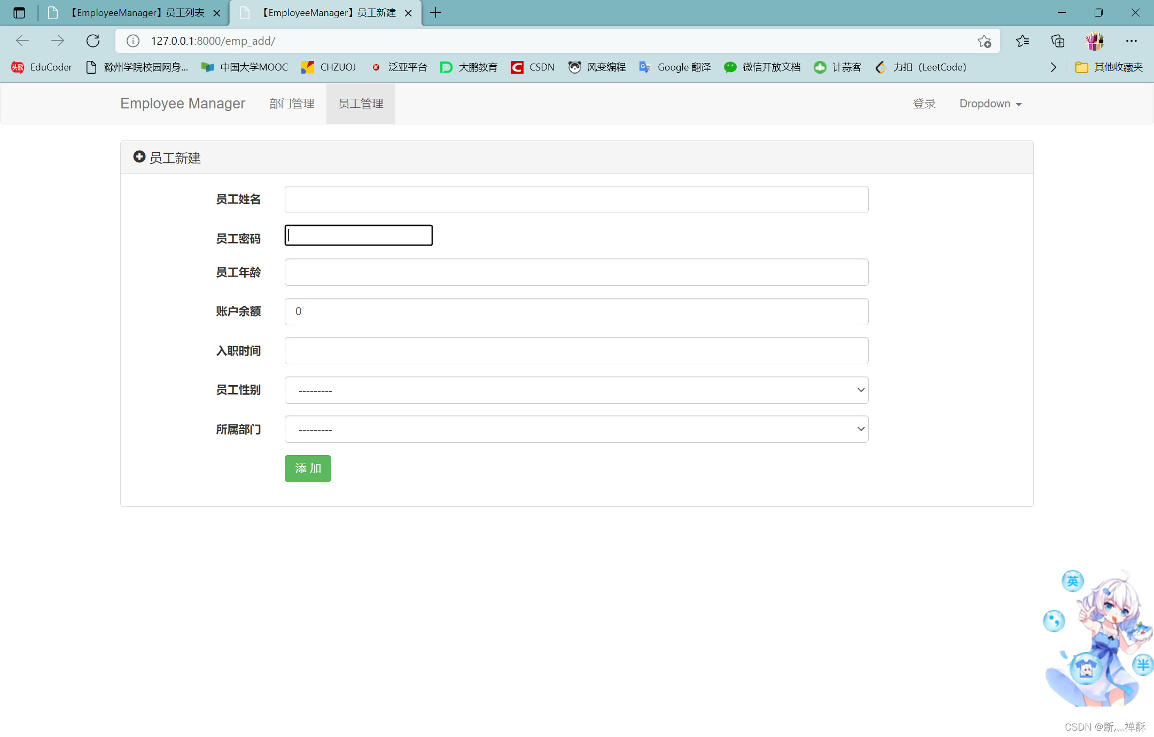Viewport: 1154px width, 737px height.
Task: Click the site information icon in address bar
Action: [x=133, y=41]
